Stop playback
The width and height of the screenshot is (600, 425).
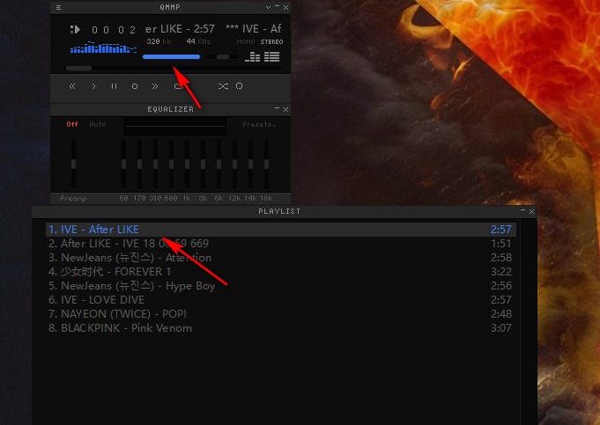click(x=135, y=86)
